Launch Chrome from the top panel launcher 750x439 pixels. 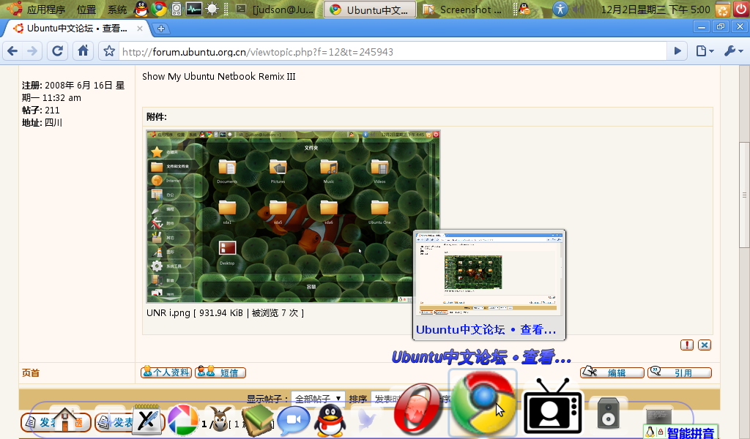click(x=159, y=9)
